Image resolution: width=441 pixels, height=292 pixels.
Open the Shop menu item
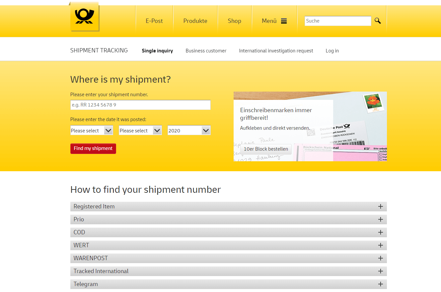234,21
